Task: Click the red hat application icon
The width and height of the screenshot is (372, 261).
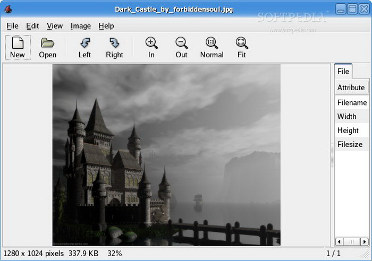Action: (8, 9)
